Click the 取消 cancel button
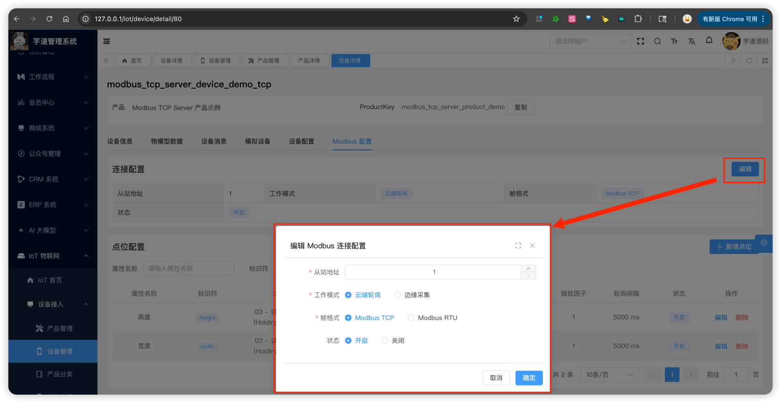 [x=496, y=378]
